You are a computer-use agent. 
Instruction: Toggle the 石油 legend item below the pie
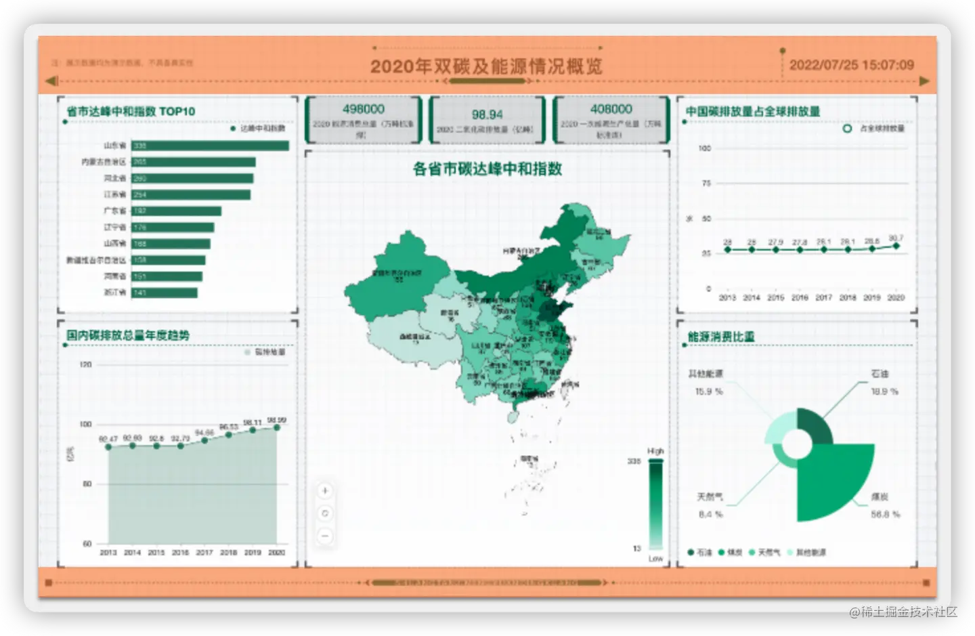[x=699, y=552]
